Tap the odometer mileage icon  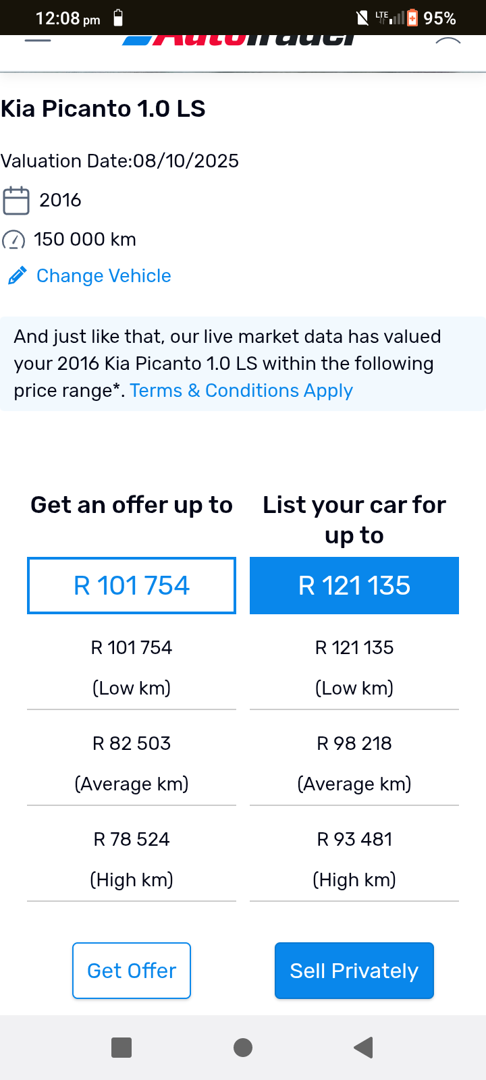13,240
